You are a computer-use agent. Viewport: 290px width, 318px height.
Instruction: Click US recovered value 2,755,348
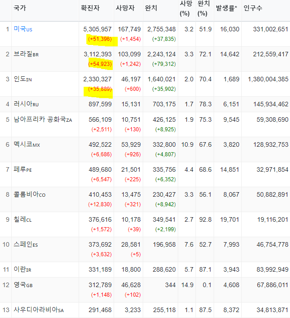pyautogui.click(x=161, y=29)
